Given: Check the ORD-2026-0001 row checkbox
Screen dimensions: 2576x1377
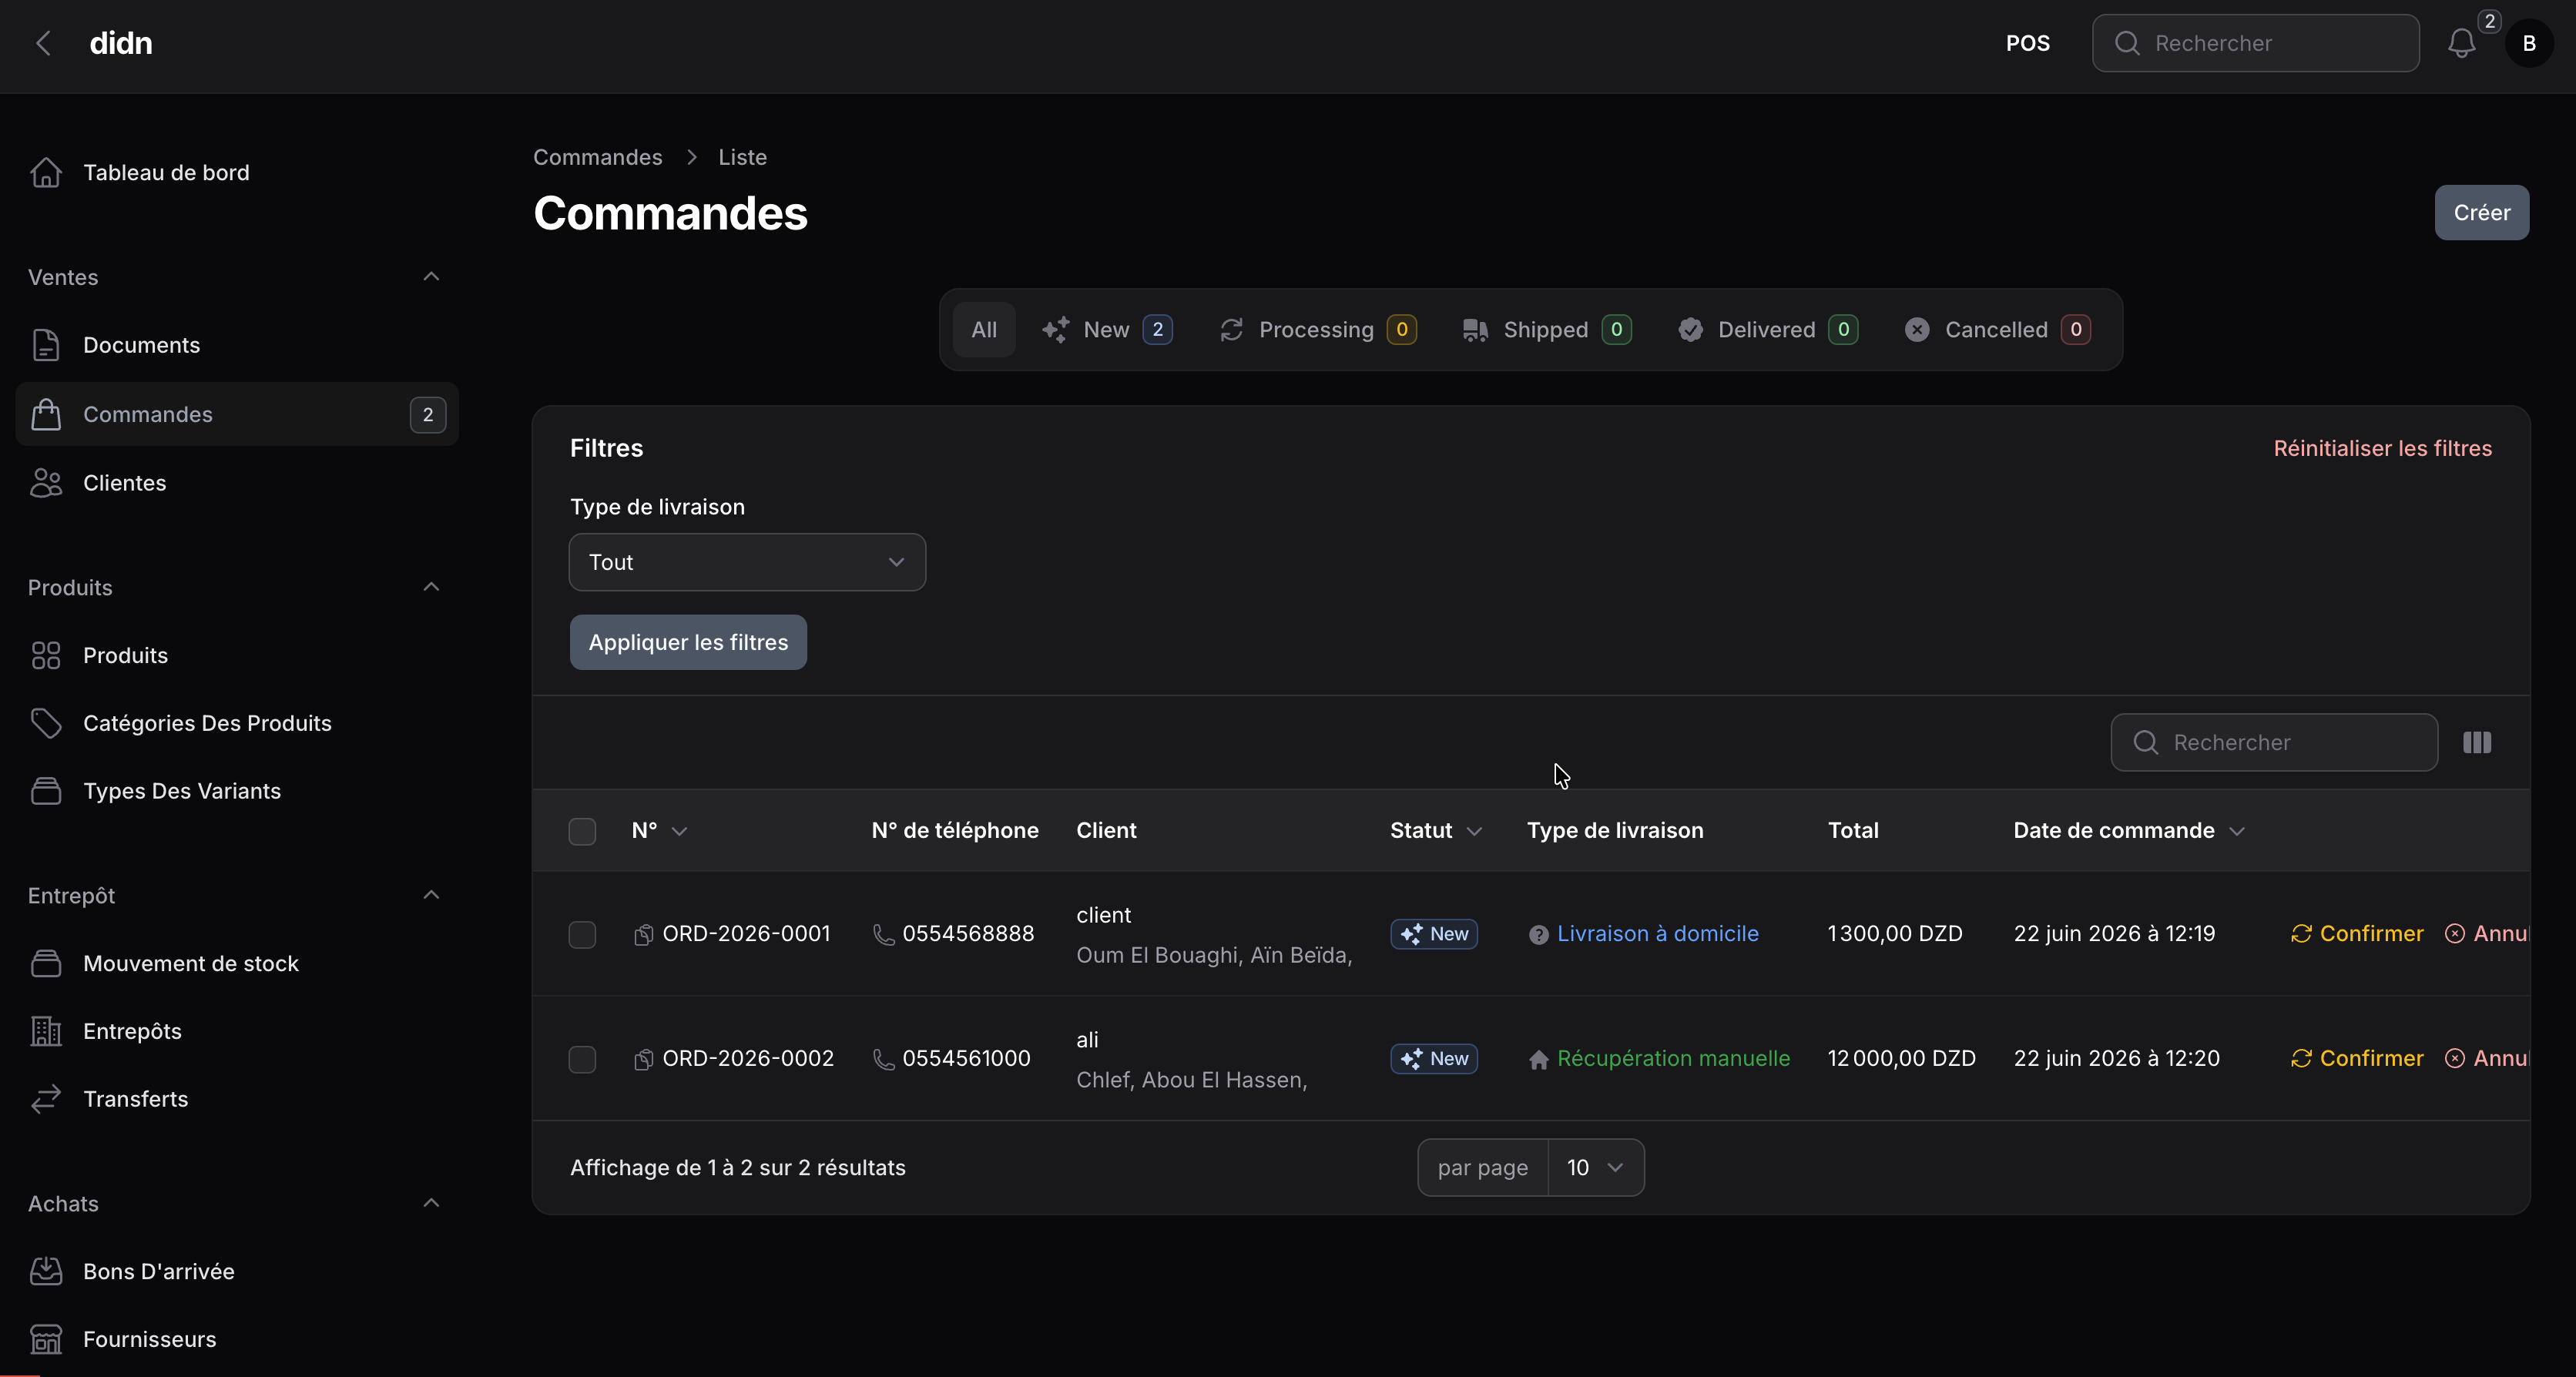Looking at the screenshot, I should (582, 934).
